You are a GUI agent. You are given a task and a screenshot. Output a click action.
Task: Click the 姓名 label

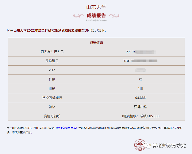[x=52, y=70]
